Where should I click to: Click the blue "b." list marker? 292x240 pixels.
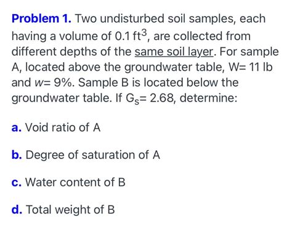tap(17, 154)
